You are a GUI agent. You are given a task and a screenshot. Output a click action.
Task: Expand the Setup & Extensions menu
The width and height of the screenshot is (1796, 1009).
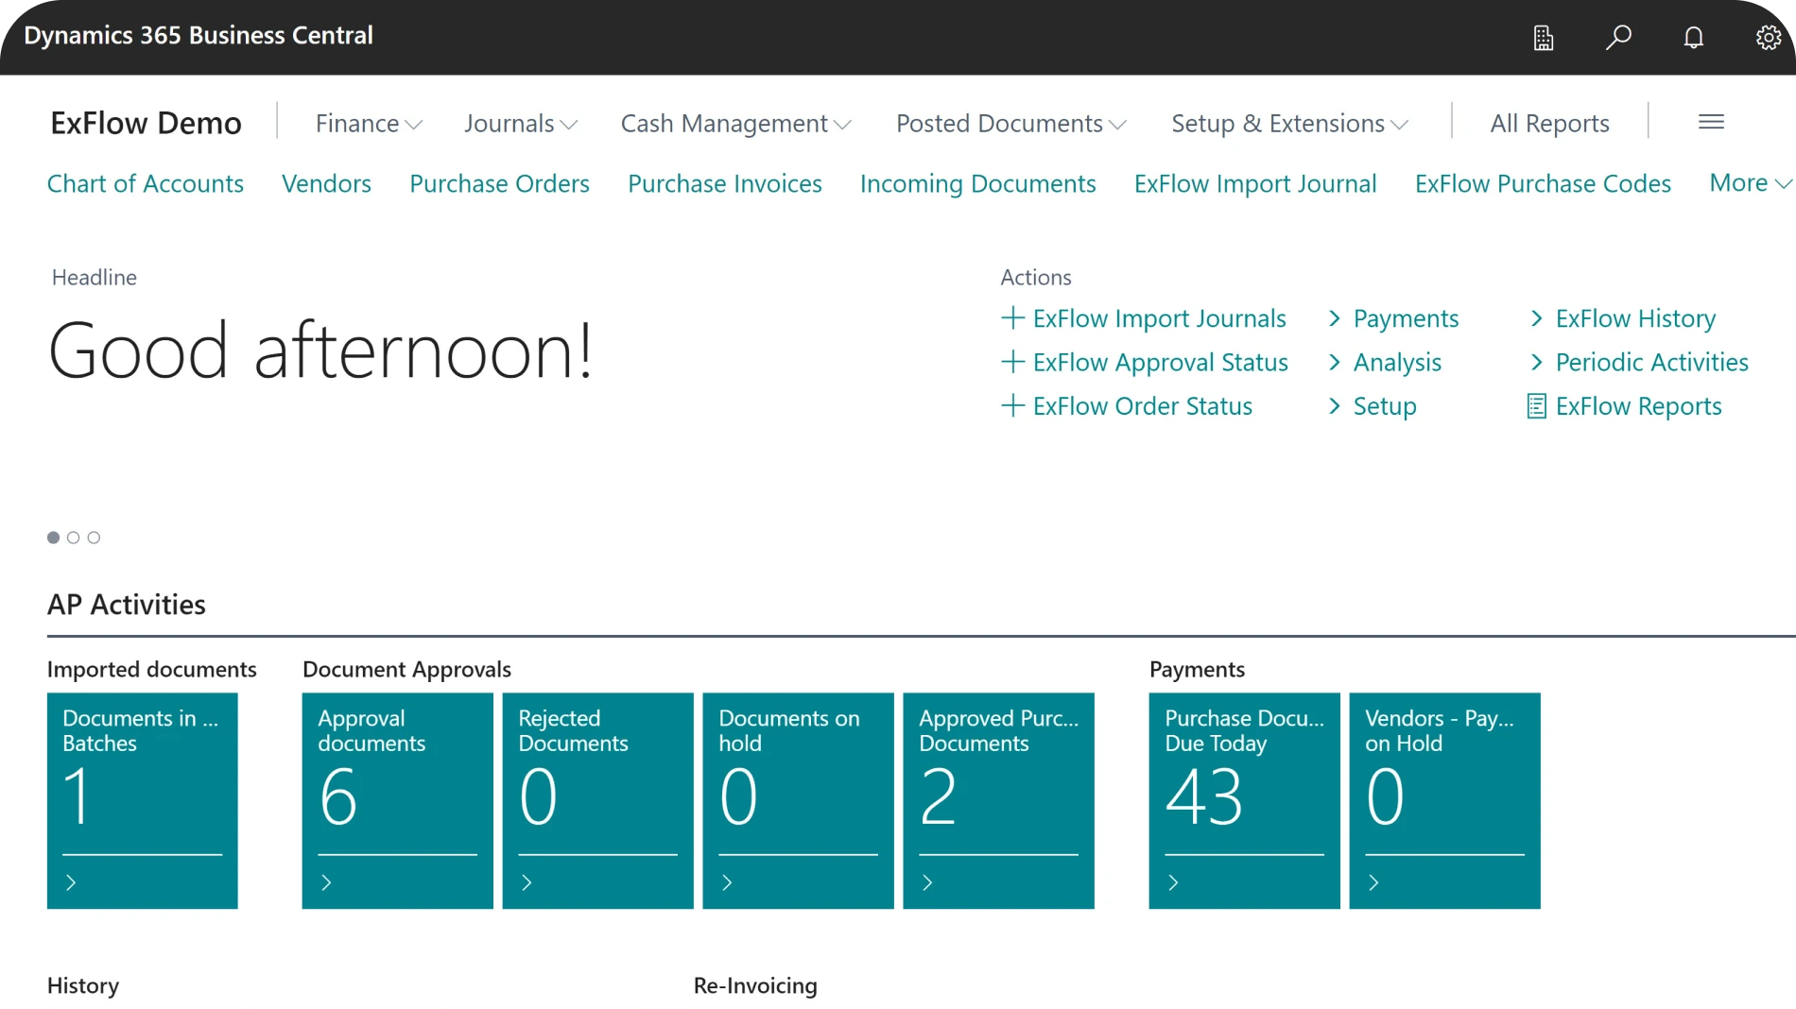pos(1290,124)
